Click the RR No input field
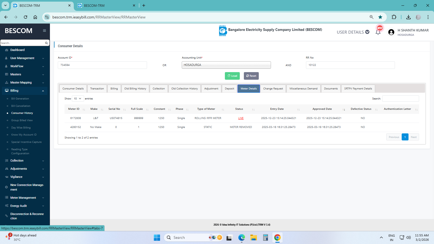This screenshot has height=244, width=434. point(350,65)
